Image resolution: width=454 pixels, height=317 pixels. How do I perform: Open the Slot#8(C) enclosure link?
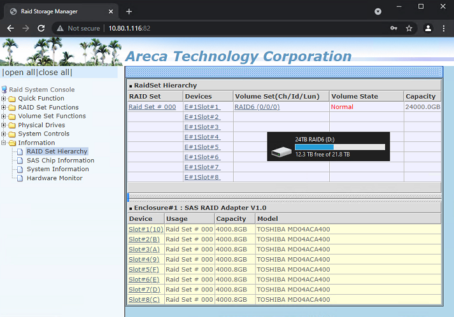[144, 300]
